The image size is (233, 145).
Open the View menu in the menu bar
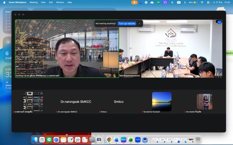pos(43,2)
